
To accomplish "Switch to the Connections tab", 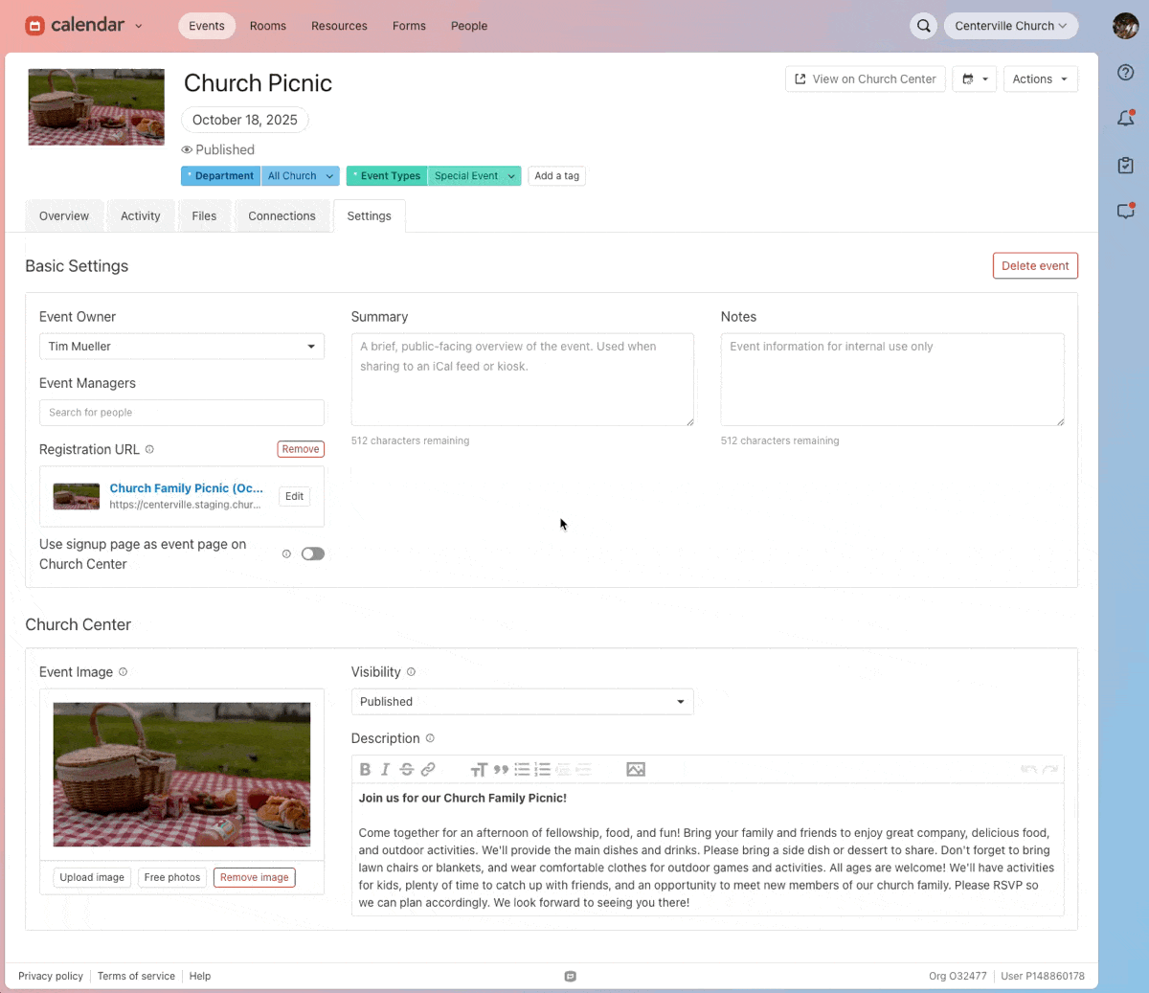I will point(282,216).
